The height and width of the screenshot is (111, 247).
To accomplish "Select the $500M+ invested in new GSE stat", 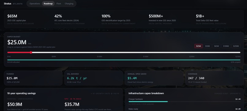I will (162, 19).
